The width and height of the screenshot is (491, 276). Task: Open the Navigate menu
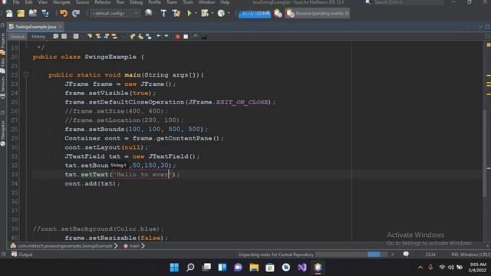coord(61,2)
